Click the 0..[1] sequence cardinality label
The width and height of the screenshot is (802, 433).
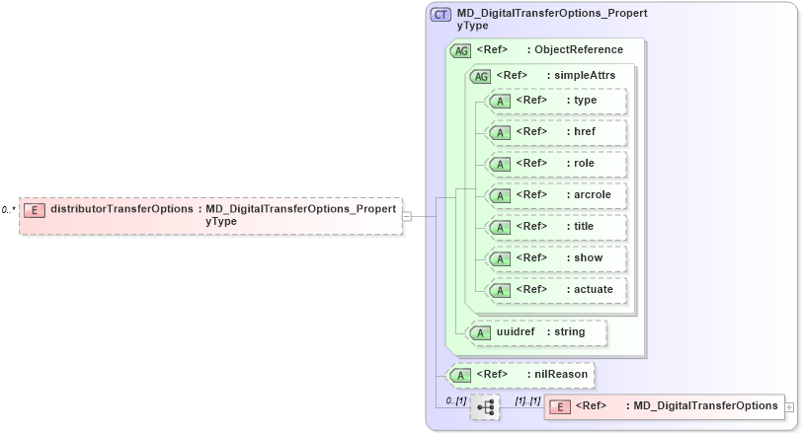[x=455, y=401]
